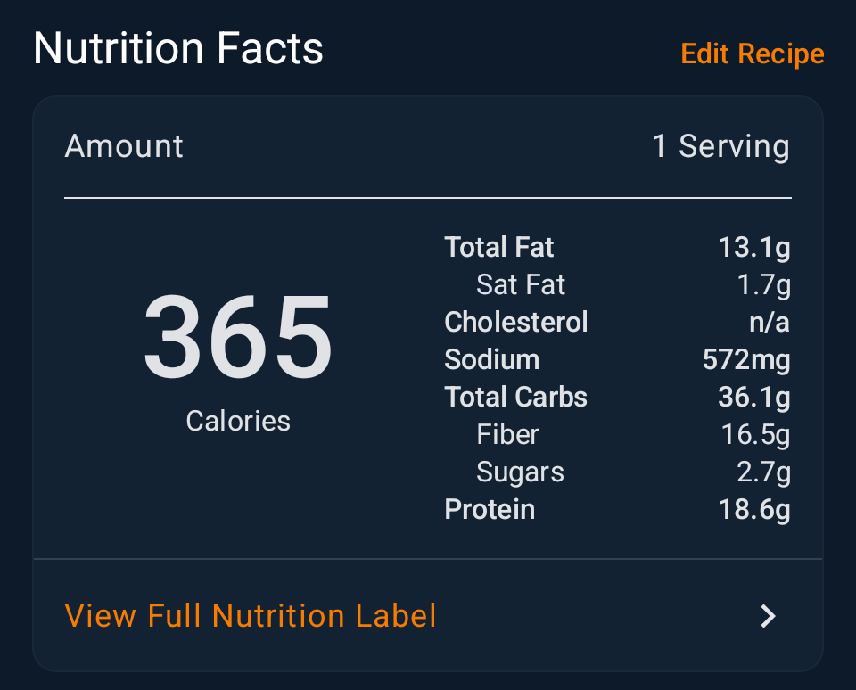Viewport: 856px width, 690px height.
Task: Select the Total Fat label
Action: click(x=499, y=248)
